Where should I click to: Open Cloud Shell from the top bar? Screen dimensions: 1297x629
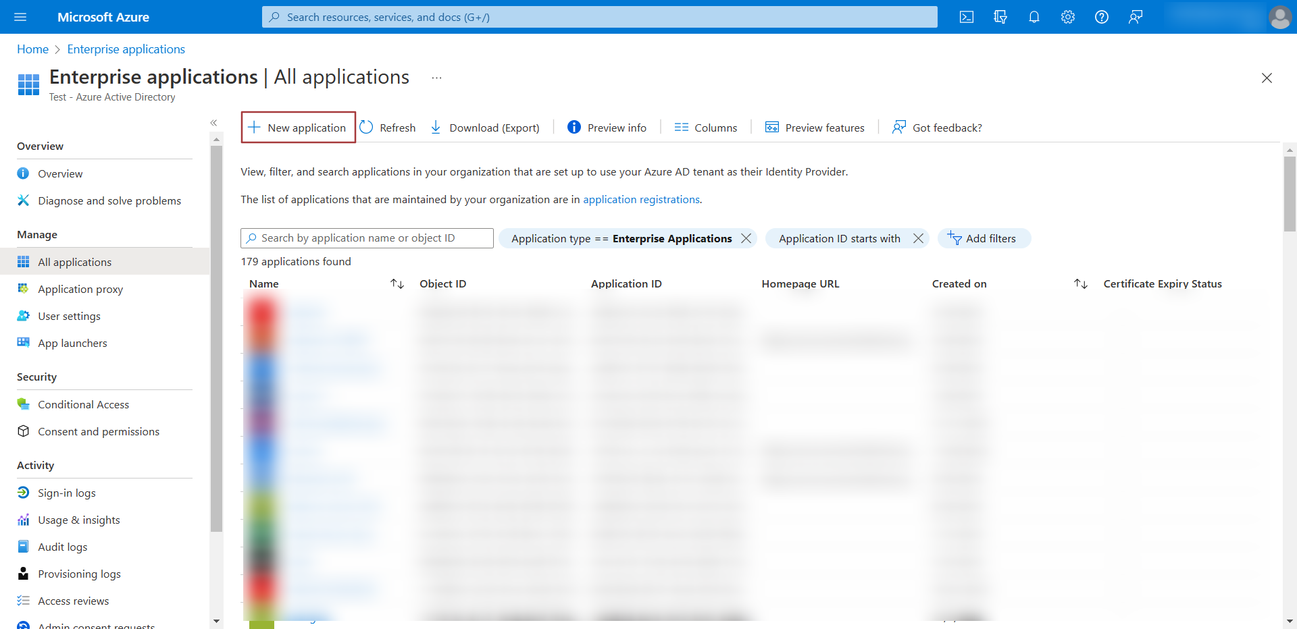click(966, 17)
